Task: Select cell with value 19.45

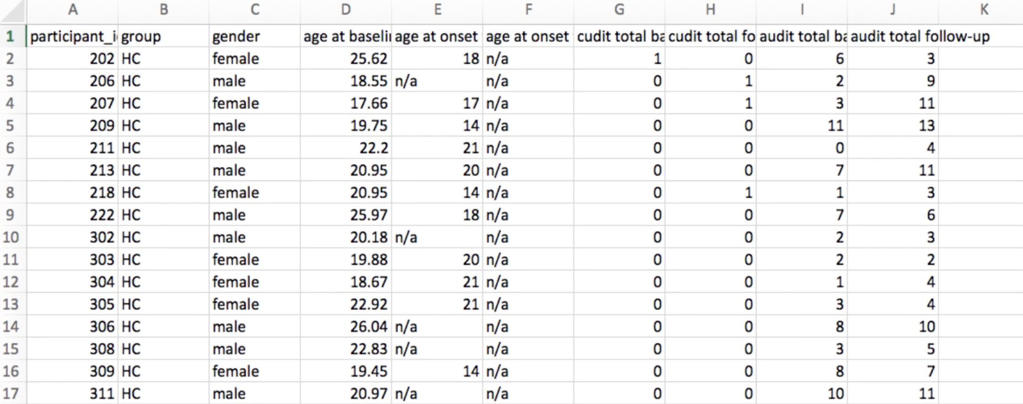Action: coord(346,371)
